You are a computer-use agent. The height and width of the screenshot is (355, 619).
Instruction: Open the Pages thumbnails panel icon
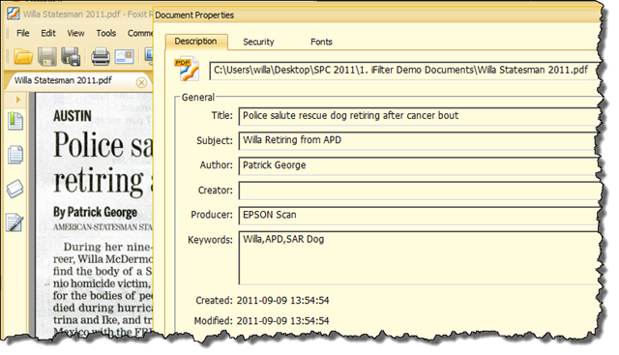click(15, 155)
